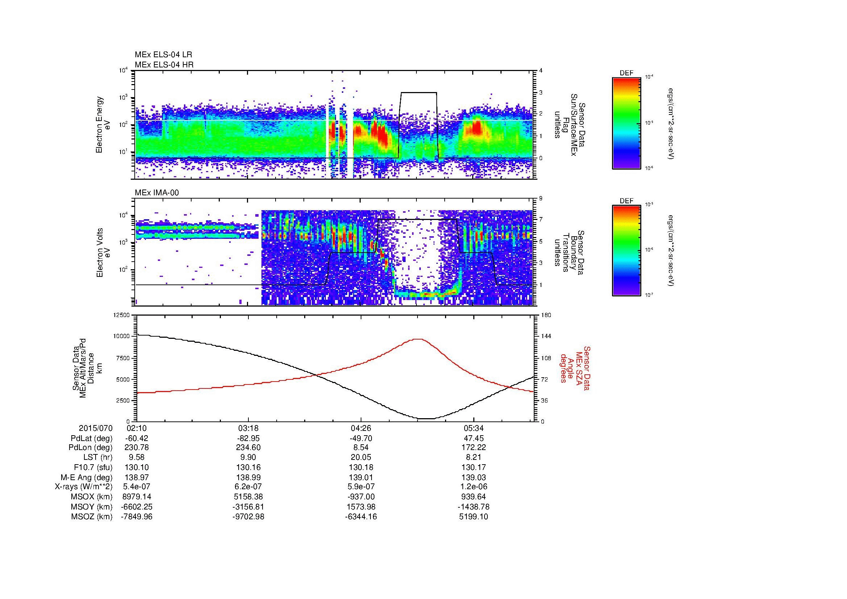The width and height of the screenshot is (847, 599).
Task: Click the 'Electron Volts eV' axis label
Action: click(103, 253)
